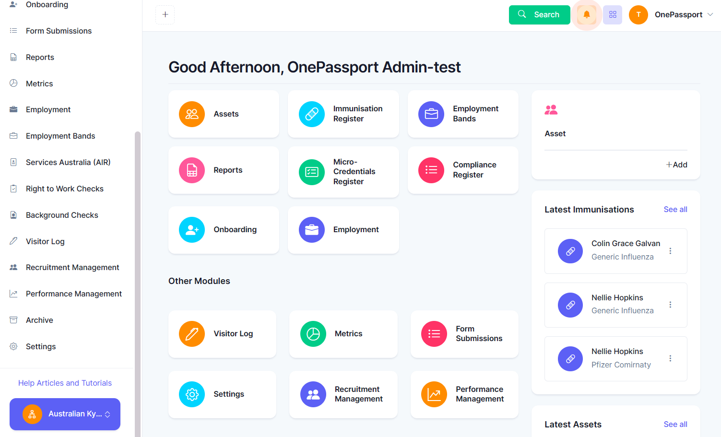Open Background Checks in sidebar
721x437 pixels.
(62, 215)
